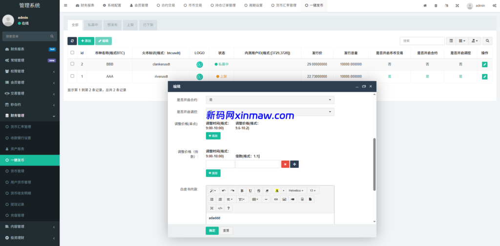Click the trash clear-cache icon in header
This screenshot has width=500, height=246.
pos(436,5)
